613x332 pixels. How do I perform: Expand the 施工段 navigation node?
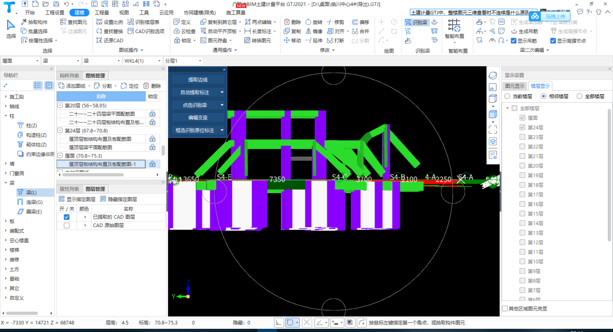(x=6, y=96)
